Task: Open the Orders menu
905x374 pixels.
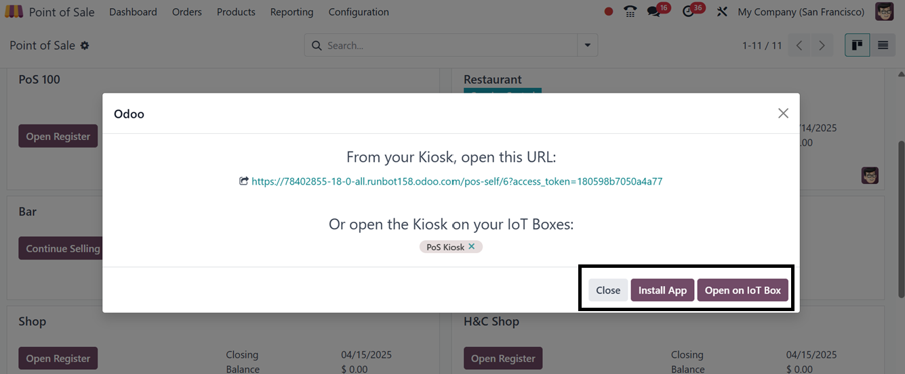Action: tap(187, 12)
